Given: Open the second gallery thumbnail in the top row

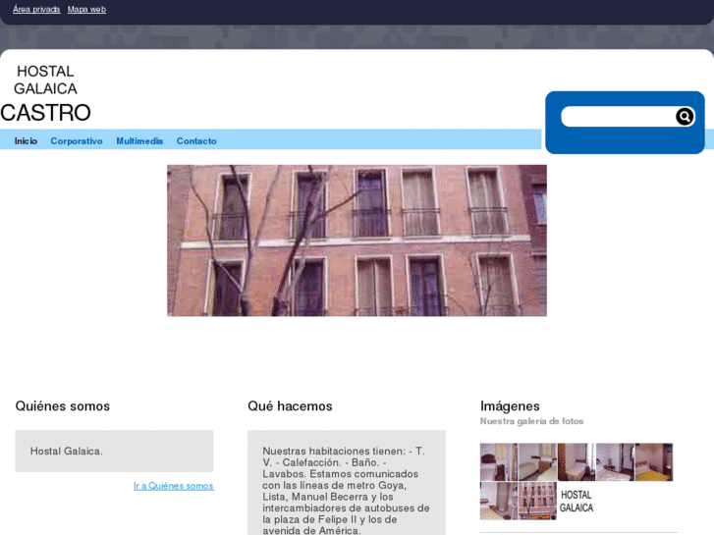Looking at the screenshot, I should (538, 462).
